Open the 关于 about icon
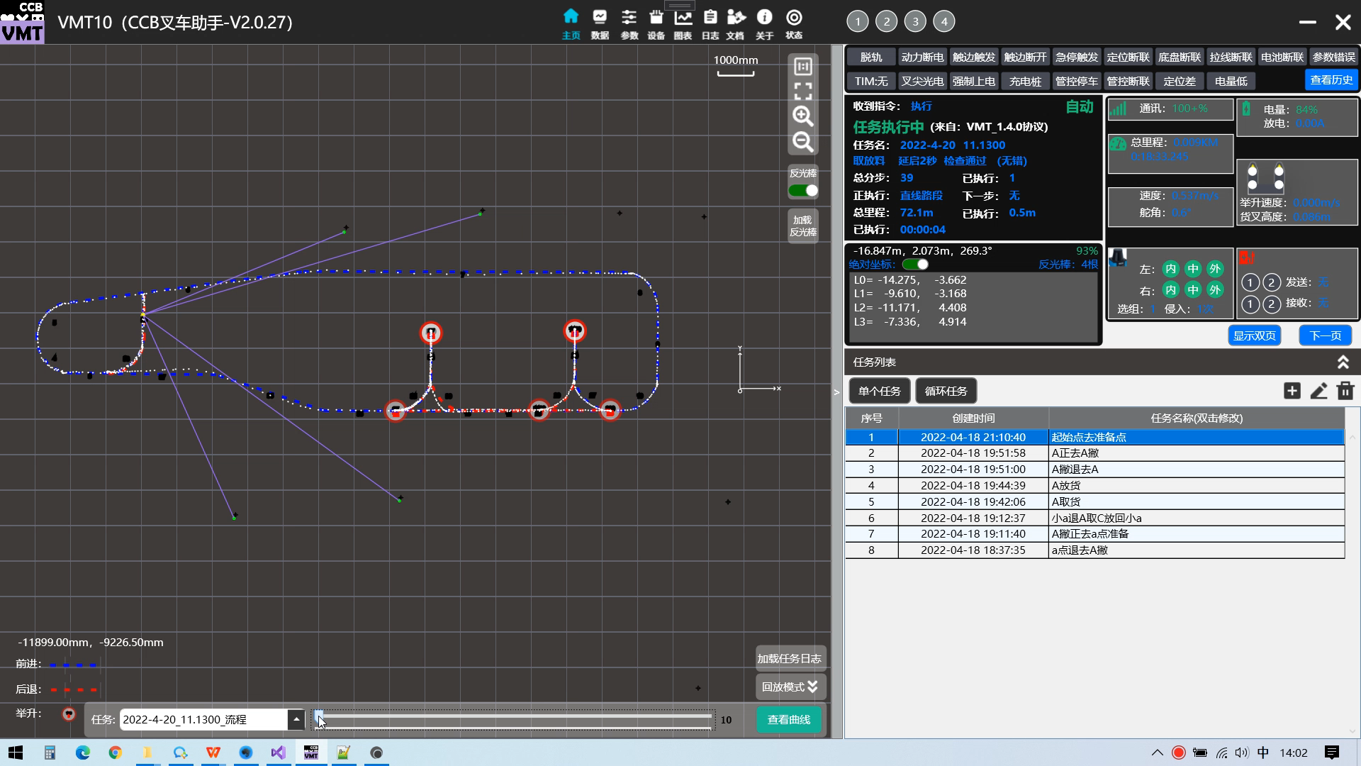 pos(764,23)
